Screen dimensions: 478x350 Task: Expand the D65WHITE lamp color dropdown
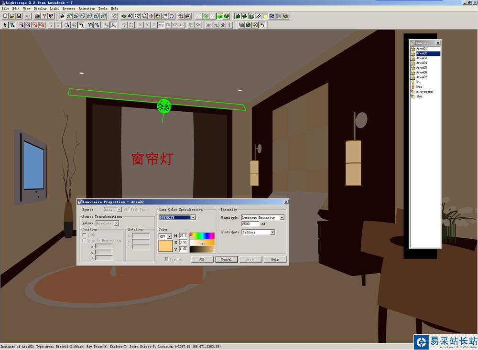point(193,217)
